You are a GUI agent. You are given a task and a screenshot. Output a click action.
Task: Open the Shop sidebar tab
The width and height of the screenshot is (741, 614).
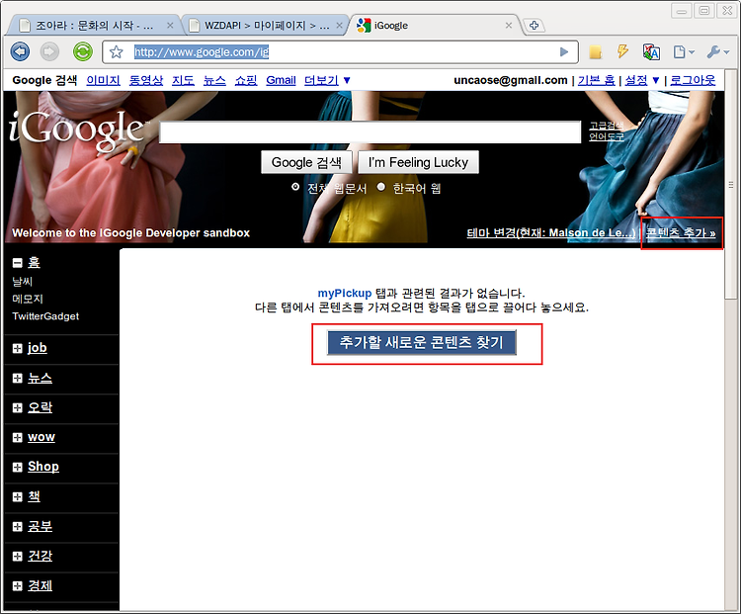pyautogui.click(x=43, y=467)
